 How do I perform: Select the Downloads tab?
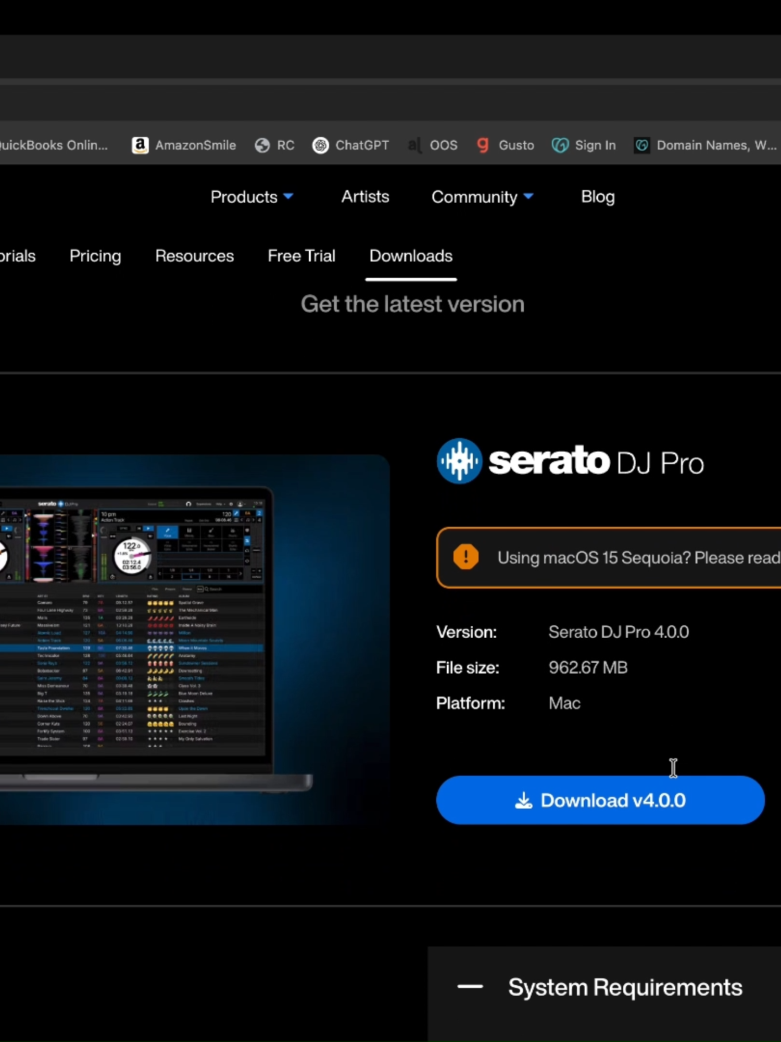[411, 256]
